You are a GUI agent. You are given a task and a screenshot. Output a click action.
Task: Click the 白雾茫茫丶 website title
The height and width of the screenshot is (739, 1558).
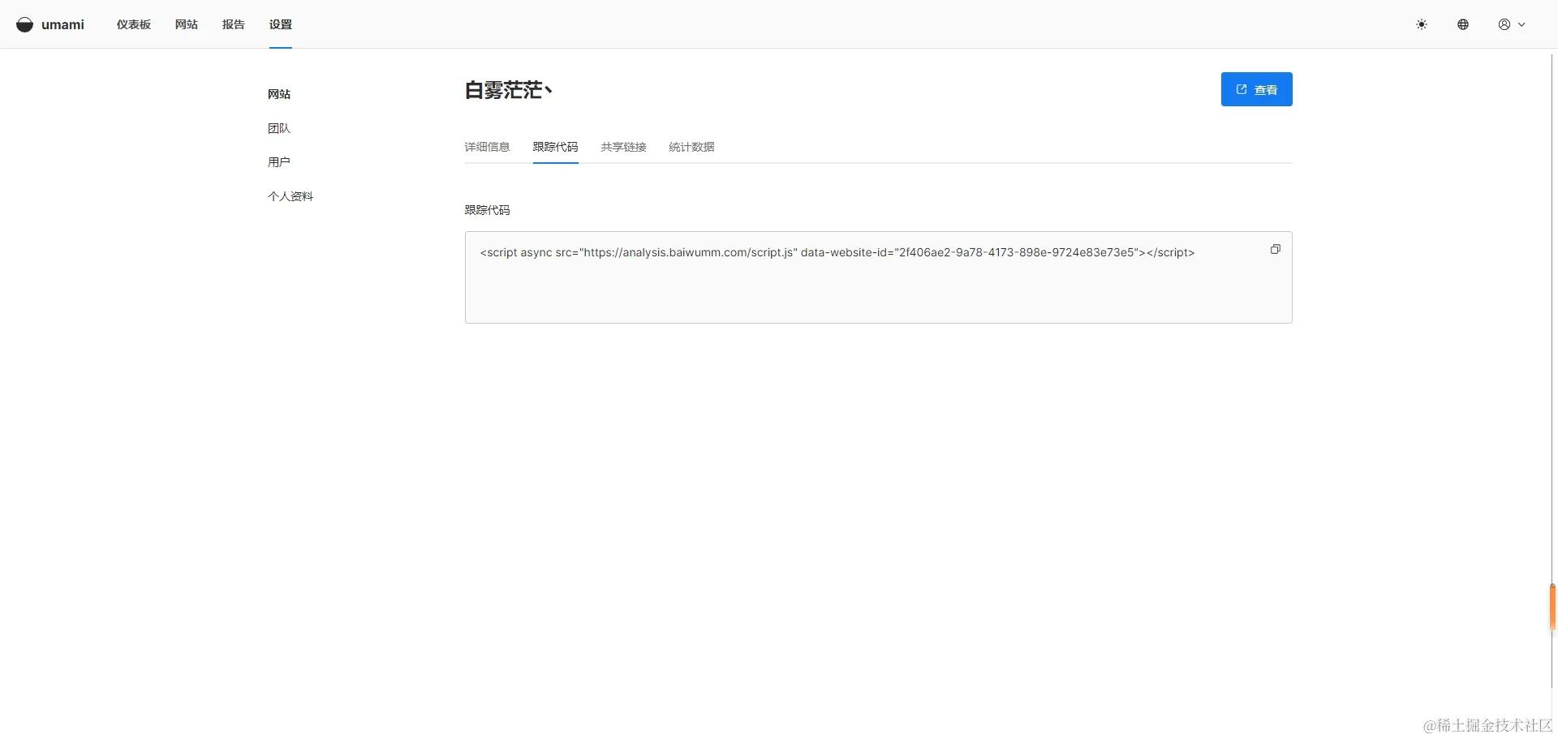pyautogui.click(x=509, y=90)
